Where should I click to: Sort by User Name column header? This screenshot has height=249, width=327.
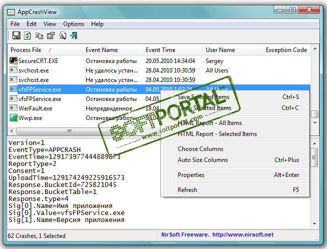[x=232, y=50]
